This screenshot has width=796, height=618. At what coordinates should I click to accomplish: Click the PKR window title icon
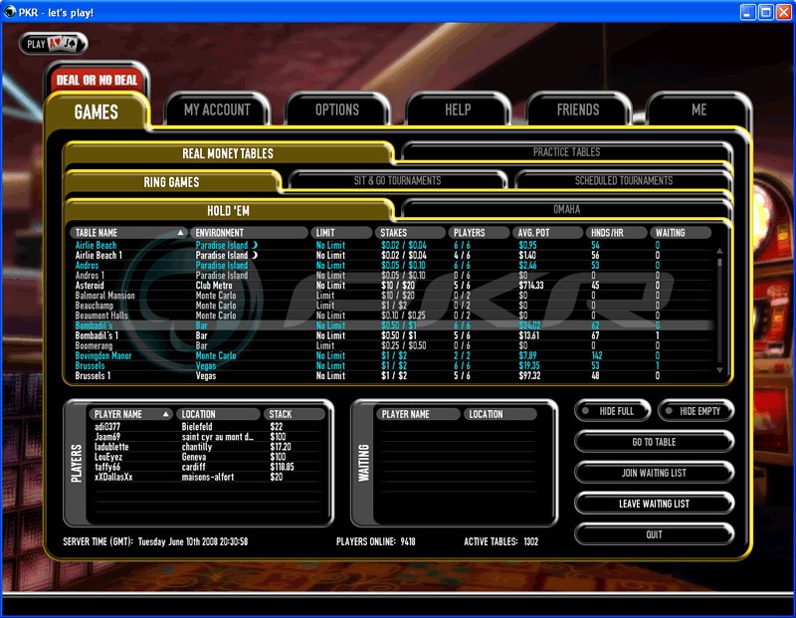pyautogui.click(x=9, y=12)
